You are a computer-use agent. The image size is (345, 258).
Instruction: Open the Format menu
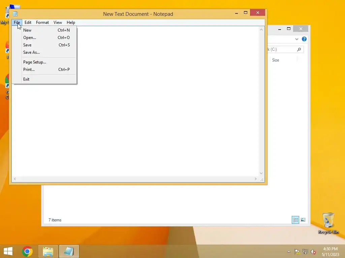pyautogui.click(x=42, y=23)
